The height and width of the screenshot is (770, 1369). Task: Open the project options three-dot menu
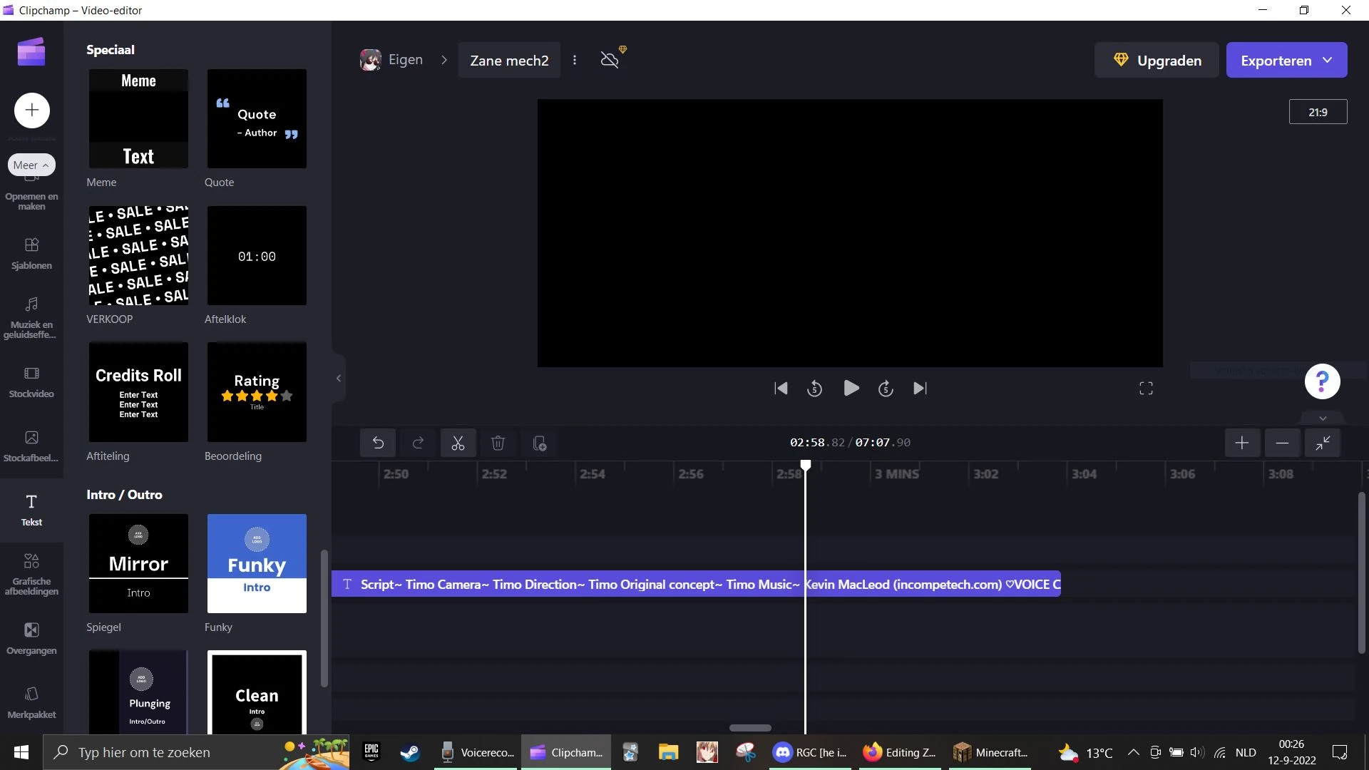(575, 61)
